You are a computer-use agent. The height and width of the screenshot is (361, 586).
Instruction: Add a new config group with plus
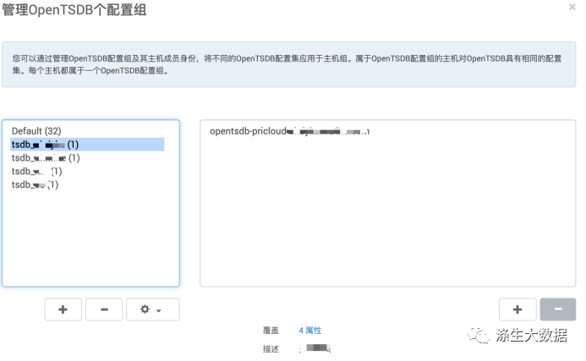(x=63, y=309)
